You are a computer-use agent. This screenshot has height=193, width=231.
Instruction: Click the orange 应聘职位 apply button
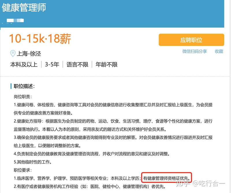[x=191, y=40]
